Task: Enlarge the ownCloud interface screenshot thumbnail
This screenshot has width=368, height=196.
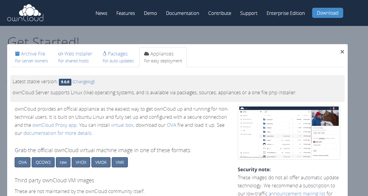Action: [x=289, y=132]
